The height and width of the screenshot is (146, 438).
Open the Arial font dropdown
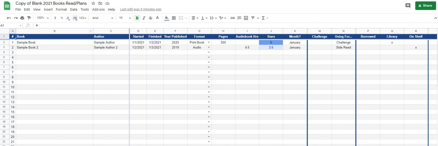103,18
